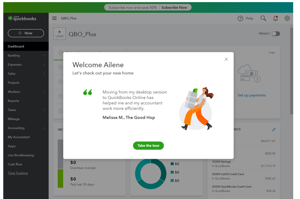Click the Subscribe now and save 50% text
The width and height of the screenshot is (300, 199).
[x=133, y=8]
